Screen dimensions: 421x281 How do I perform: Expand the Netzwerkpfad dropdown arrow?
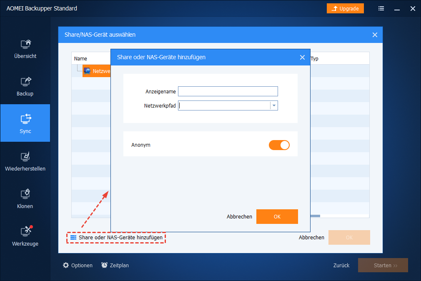(274, 105)
